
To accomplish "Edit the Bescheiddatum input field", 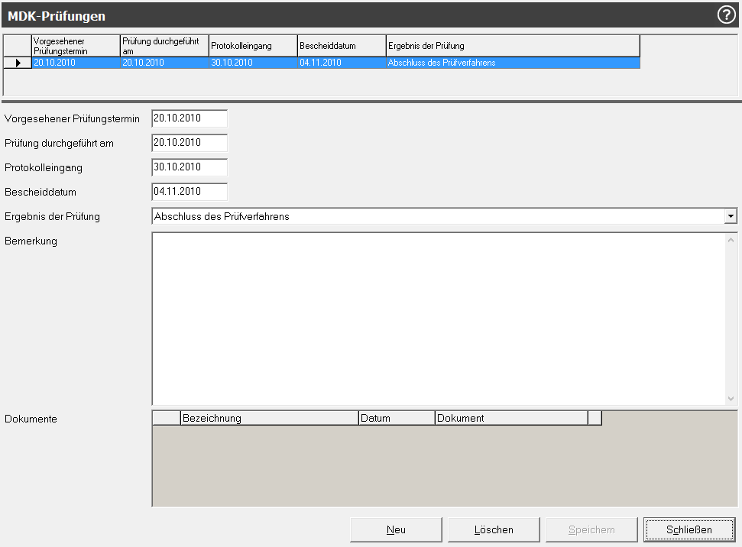I will coord(190,192).
